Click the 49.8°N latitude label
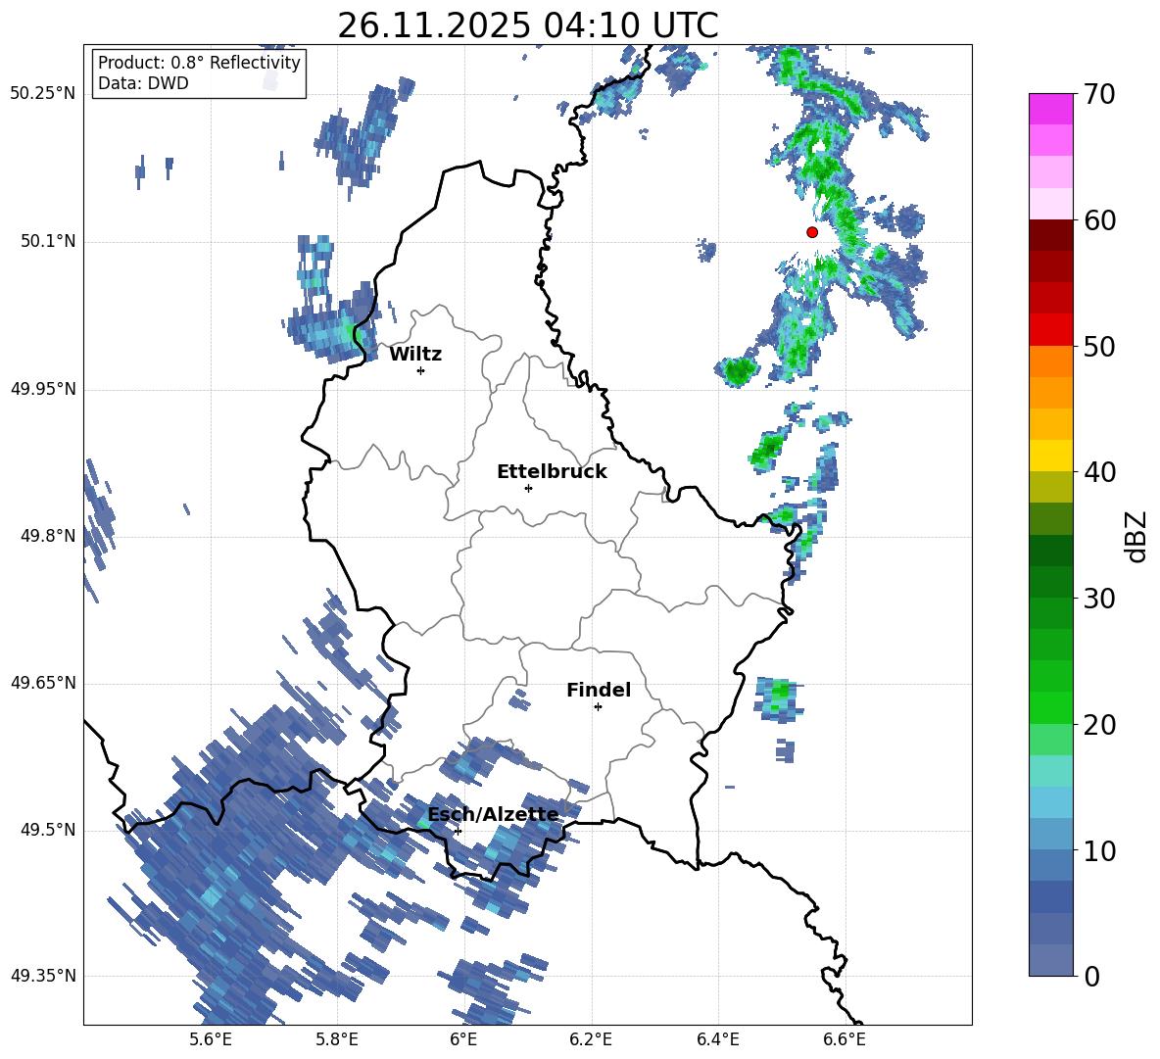1160x1059 pixels. tap(48, 536)
